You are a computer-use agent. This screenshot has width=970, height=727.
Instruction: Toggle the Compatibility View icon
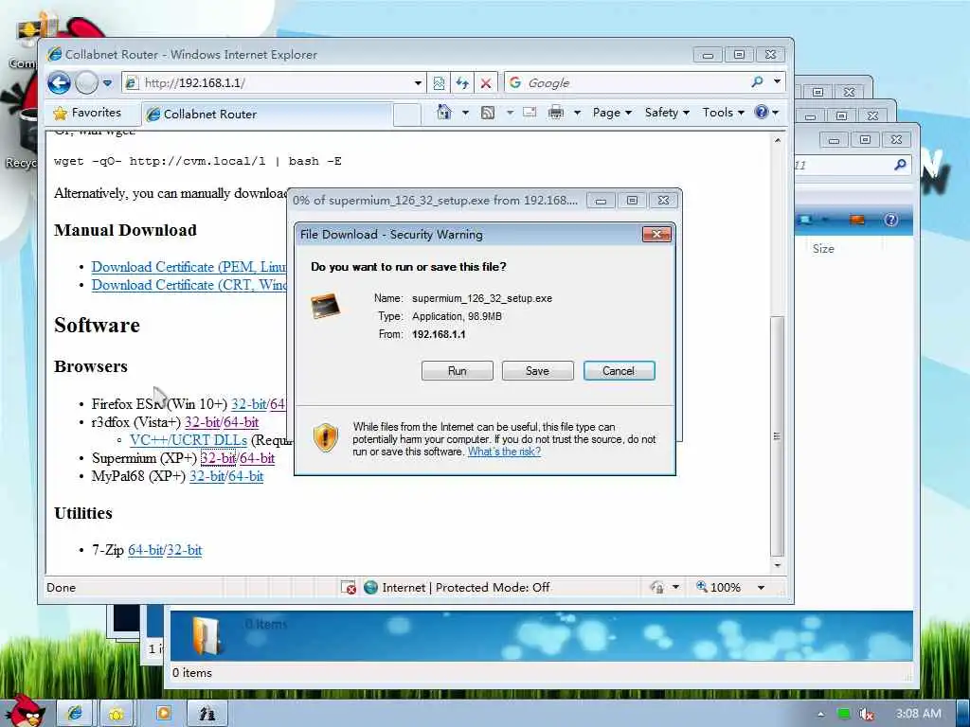click(439, 83)
